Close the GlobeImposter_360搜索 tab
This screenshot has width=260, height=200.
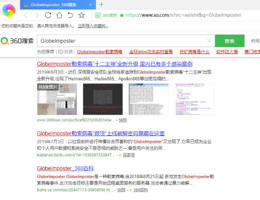click(90, 5)
